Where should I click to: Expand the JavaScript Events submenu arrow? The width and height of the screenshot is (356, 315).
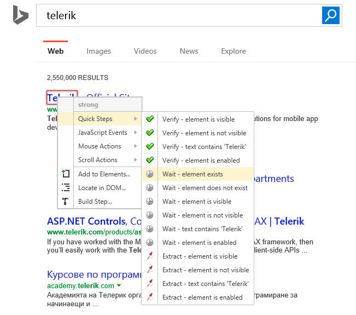tap(136, 133)
